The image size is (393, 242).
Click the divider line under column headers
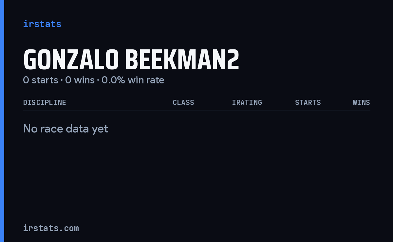[x=196, y=110]
